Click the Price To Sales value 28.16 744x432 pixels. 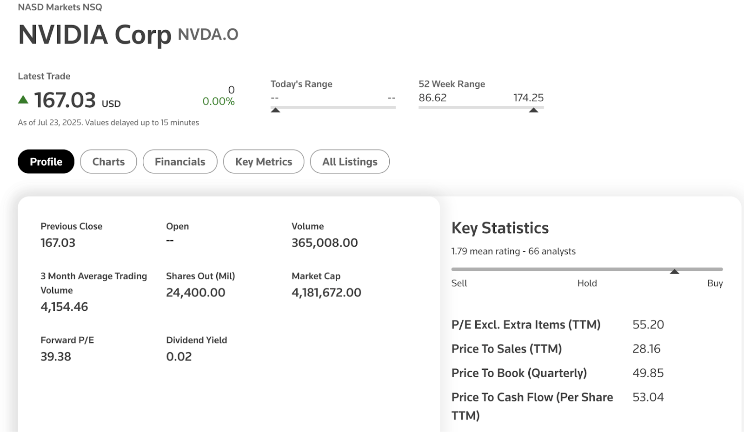[646, 348]
